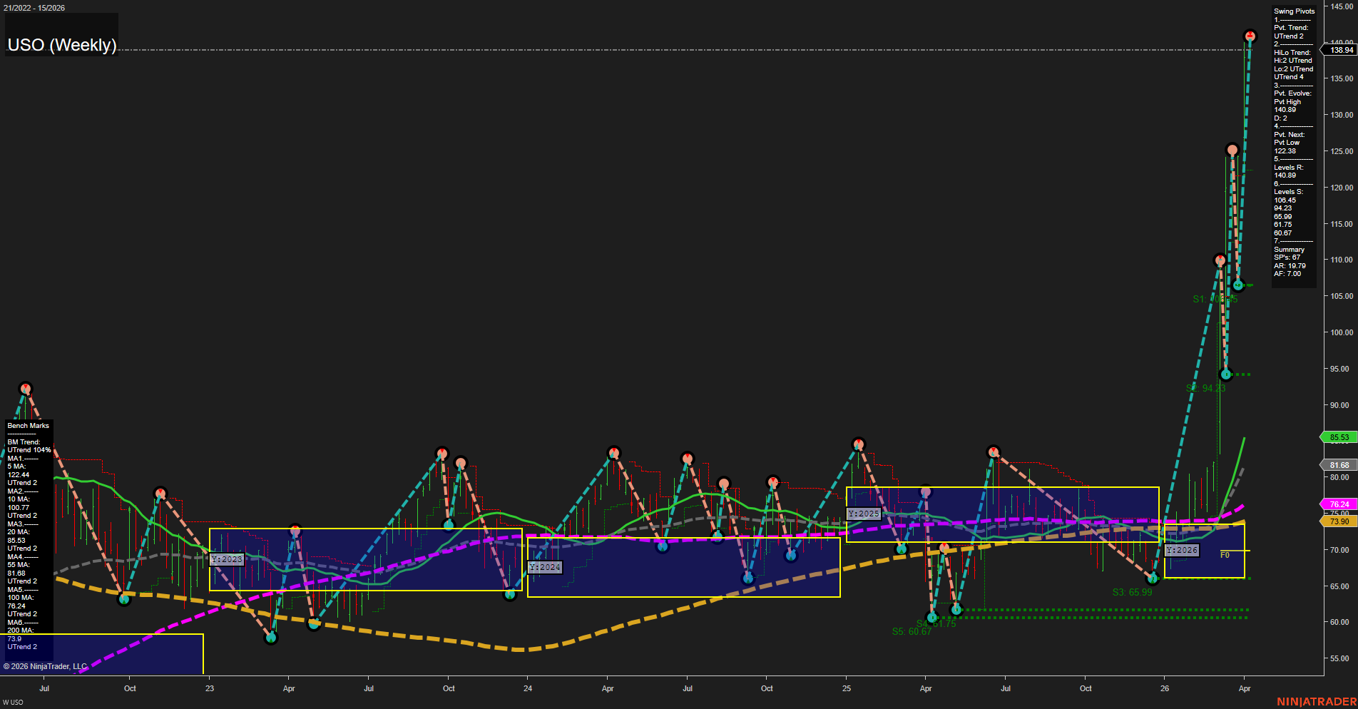1358x709 pixels.
Task: Select the red pivot-high marker at the 140.89 peak
Action: pyautogui.click(x=1249, y=34)
